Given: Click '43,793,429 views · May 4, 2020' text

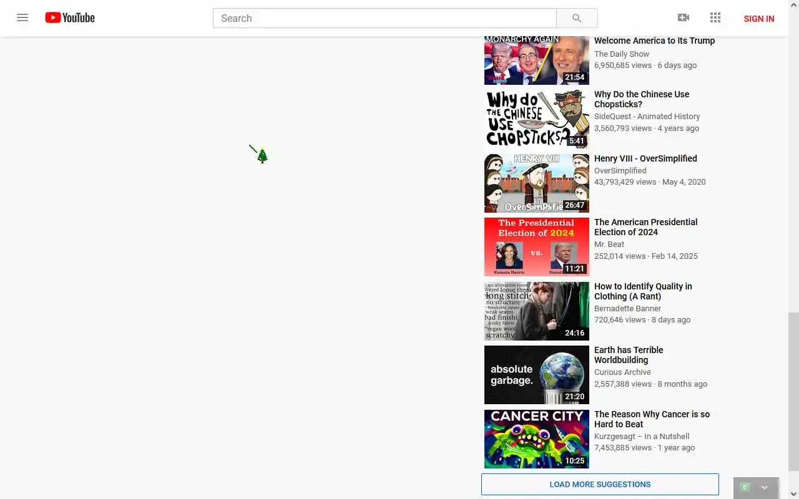Looking at the screenshot, I should (650, 182).
